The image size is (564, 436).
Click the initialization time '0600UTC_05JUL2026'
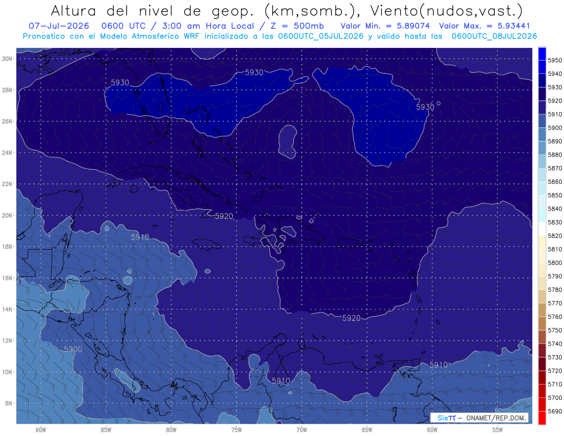pos(321,36)
